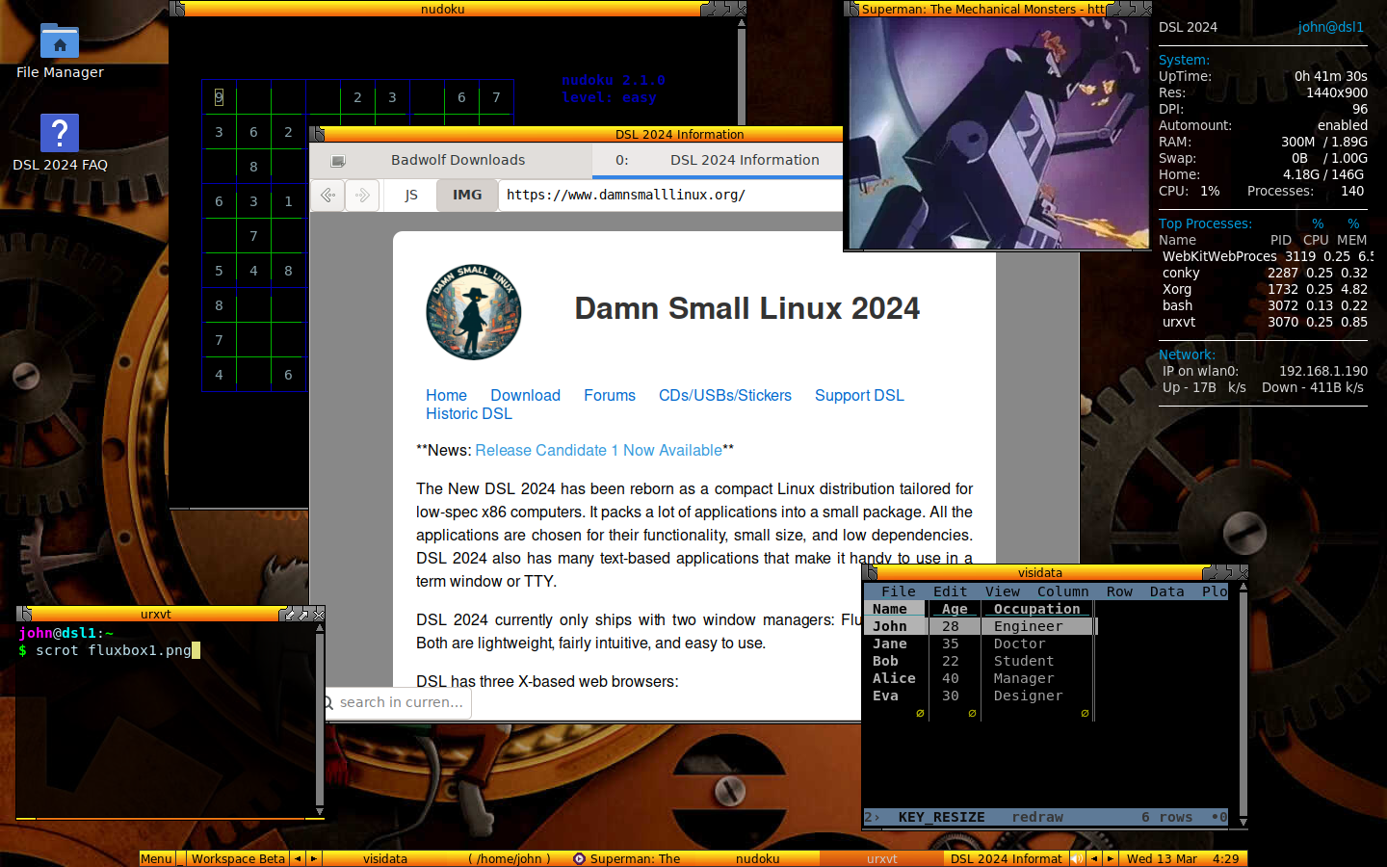Open the CDs/USBs/Stickers link

point(725,395)
